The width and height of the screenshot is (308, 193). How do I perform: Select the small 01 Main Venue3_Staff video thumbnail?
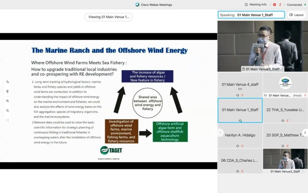tap(285, 161)
